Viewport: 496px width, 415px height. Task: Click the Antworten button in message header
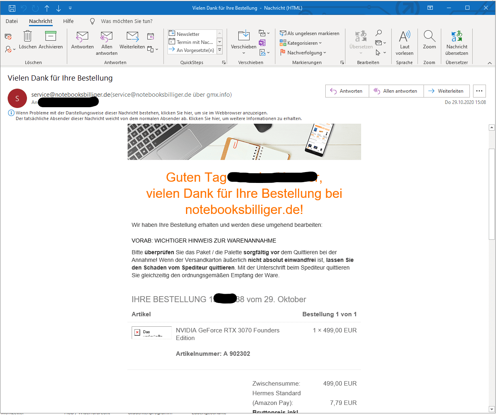[347, 91]
